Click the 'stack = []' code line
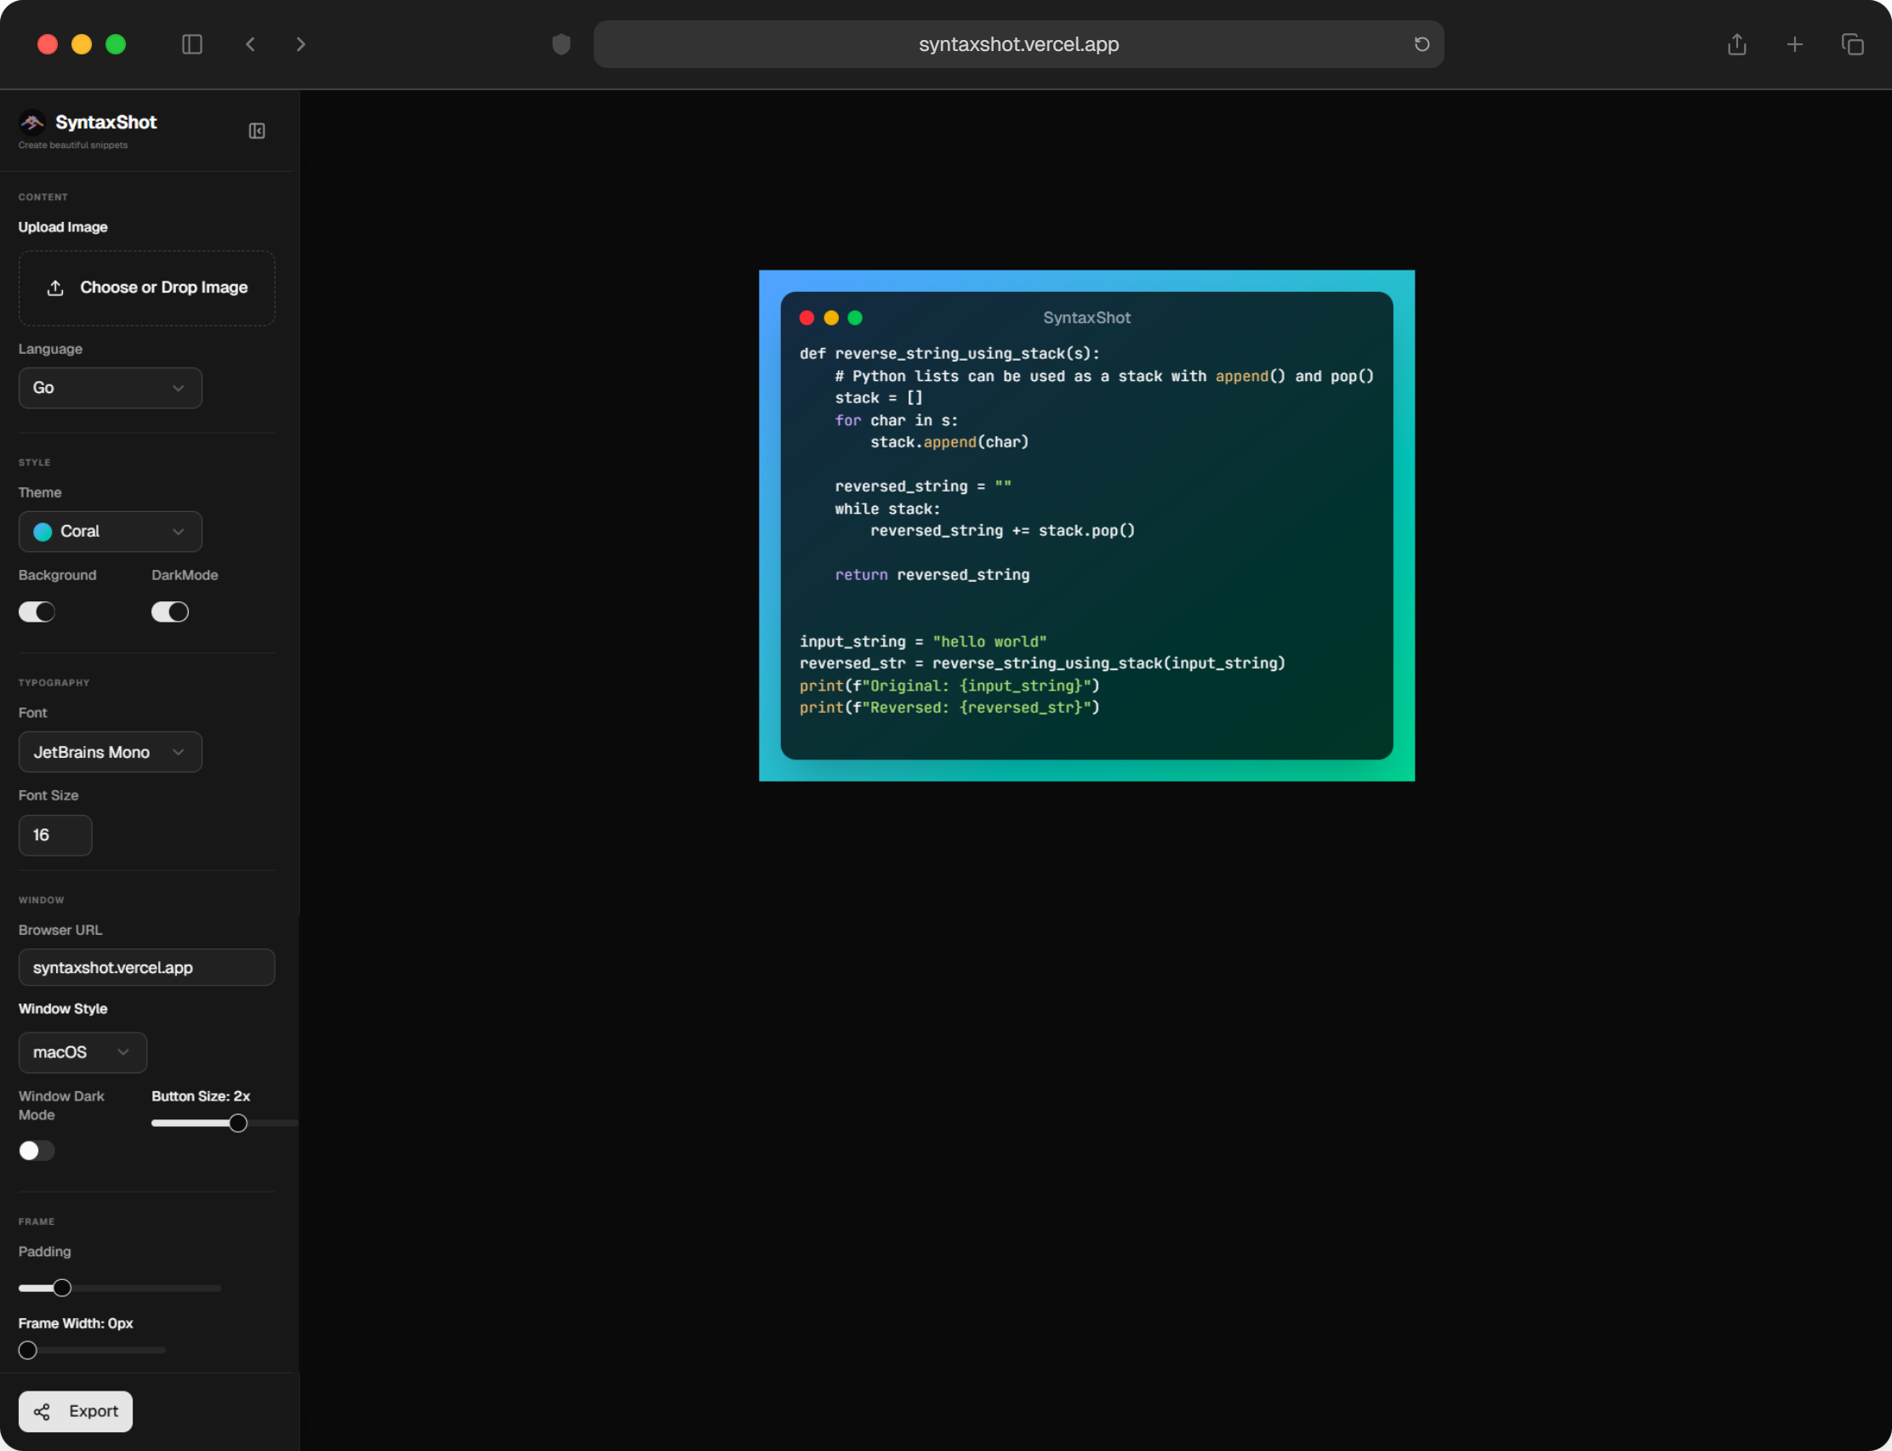The height and width of the screenshot is (1451, 1892). 879,398
